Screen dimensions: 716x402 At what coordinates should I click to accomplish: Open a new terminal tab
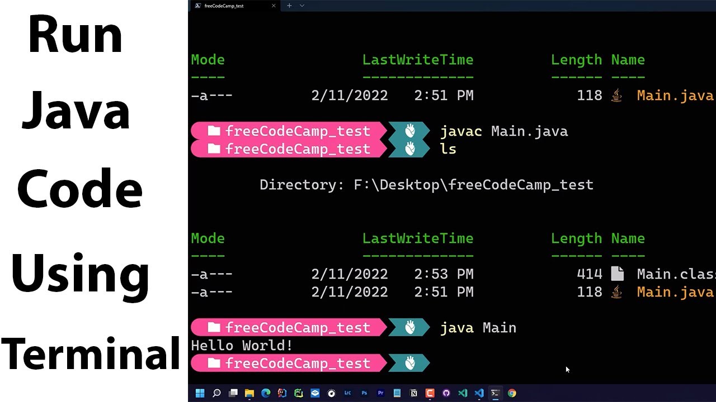(289, 6)
